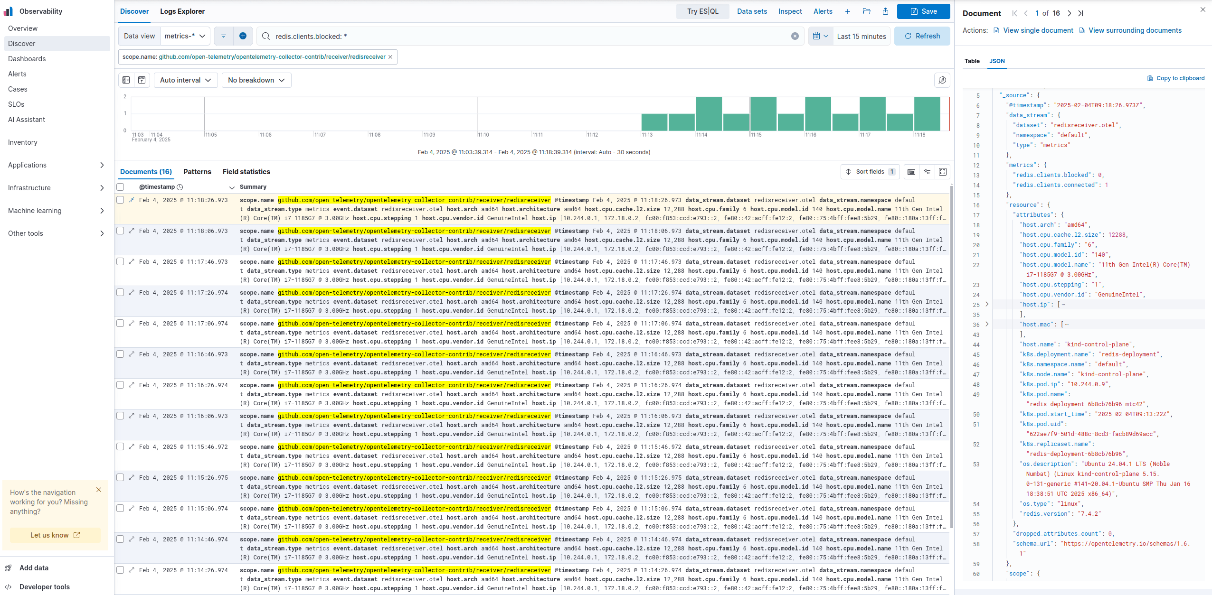Screen dimensions: 1212x595
Task: Open the Auto interval dropdown
Action: click(x=186, y=80)
